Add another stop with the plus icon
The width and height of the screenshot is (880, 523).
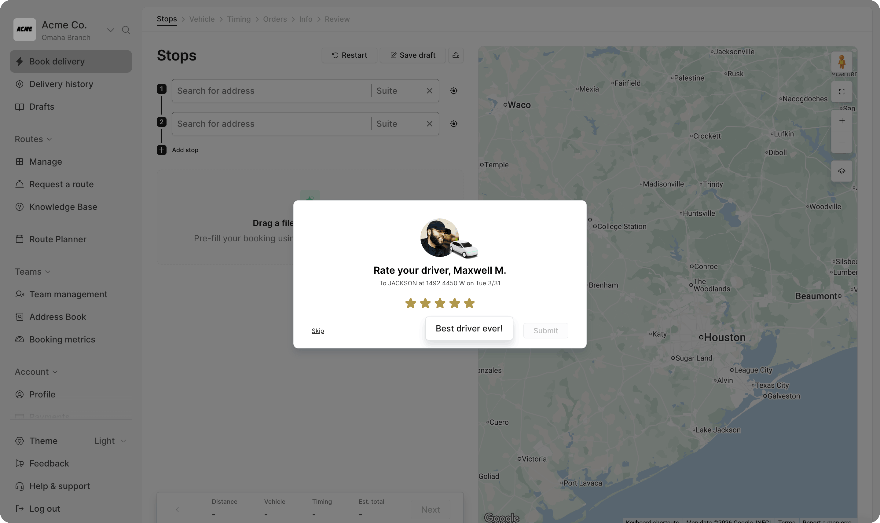161,150
